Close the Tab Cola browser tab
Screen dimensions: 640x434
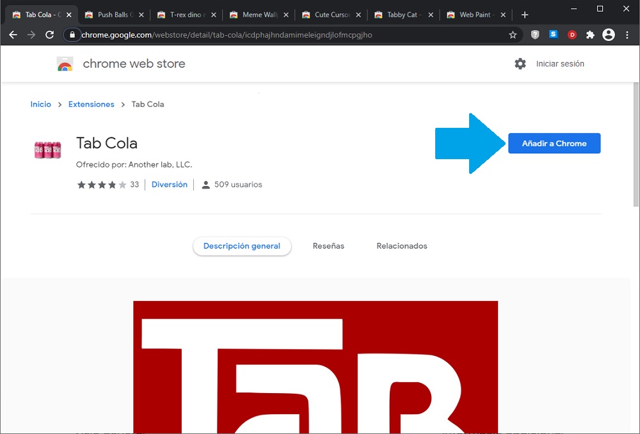[69, 15]
